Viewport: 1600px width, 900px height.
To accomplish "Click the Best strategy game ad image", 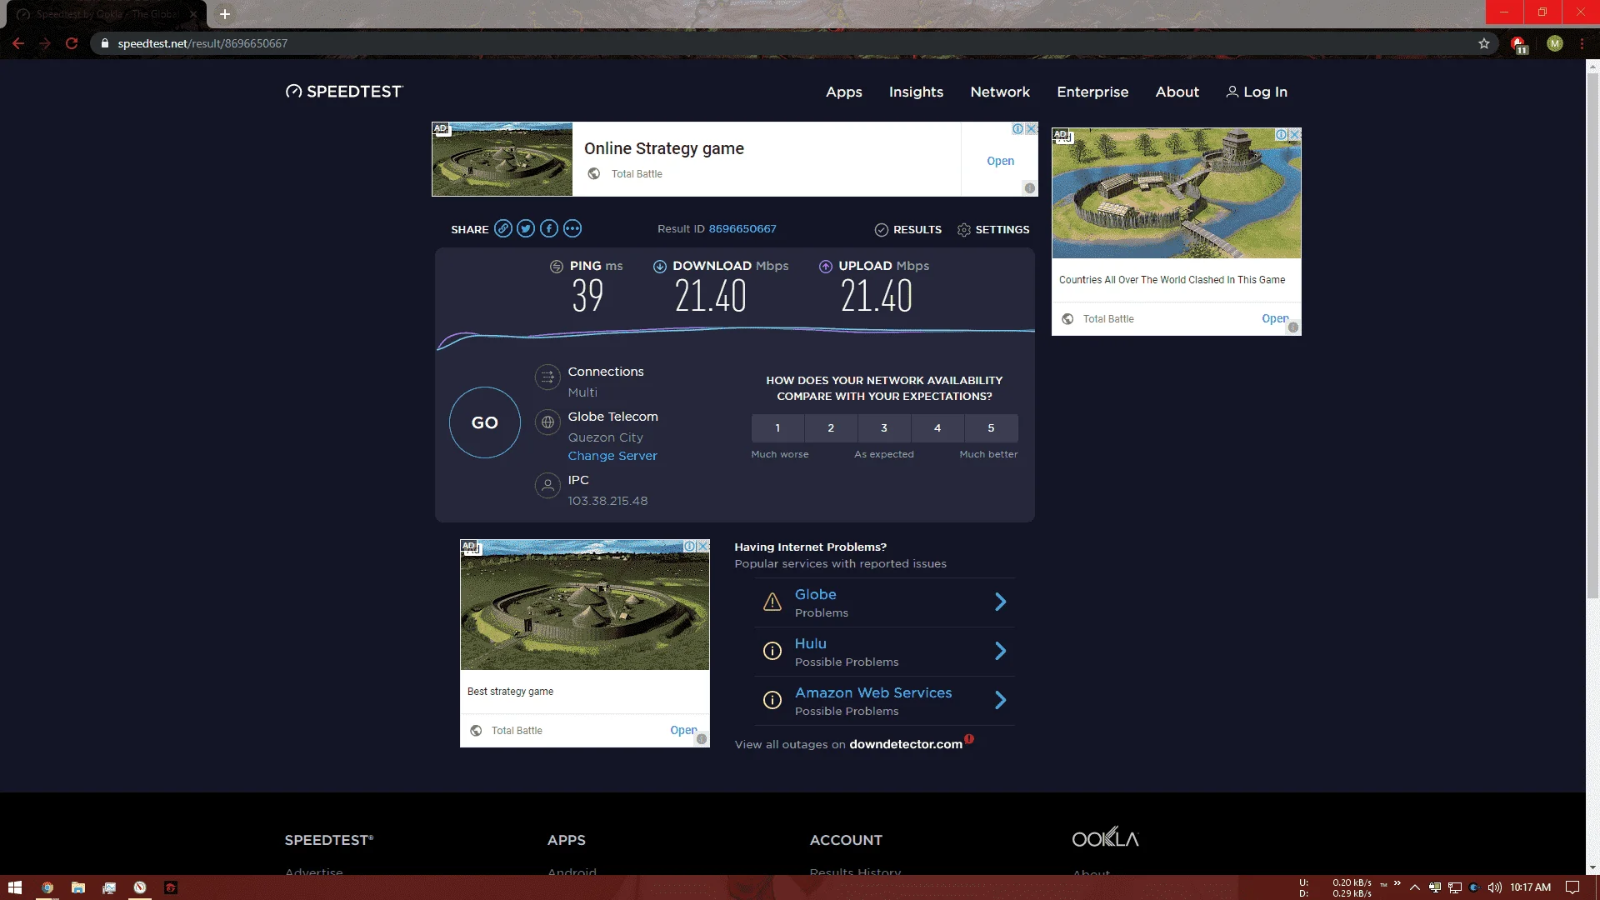I will point(585,604).
